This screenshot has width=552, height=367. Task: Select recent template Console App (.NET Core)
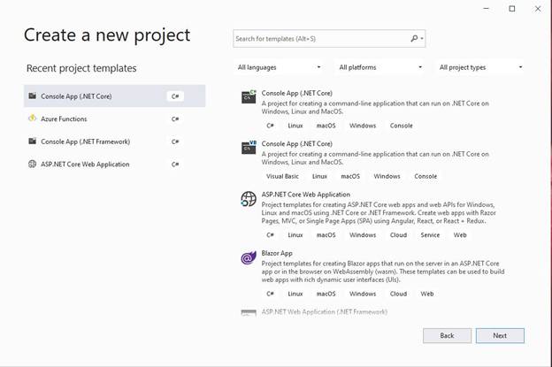tap(114, 96)
